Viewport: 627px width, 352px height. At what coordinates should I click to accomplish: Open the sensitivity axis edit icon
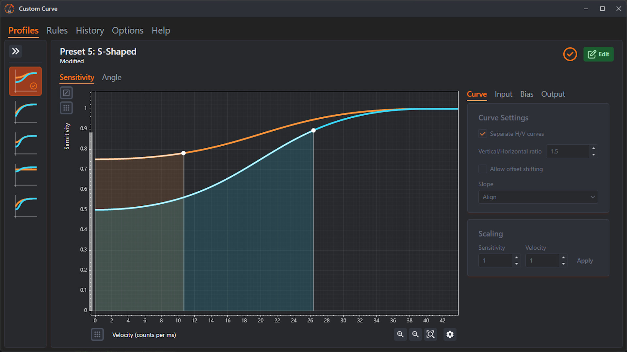point(66,93)
